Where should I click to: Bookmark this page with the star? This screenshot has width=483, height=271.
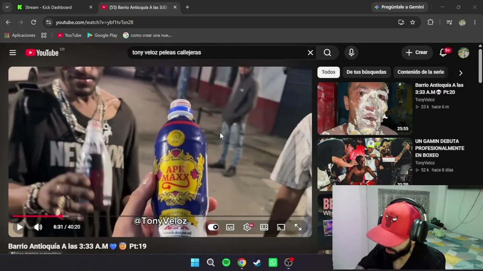(x=413, y=22)
